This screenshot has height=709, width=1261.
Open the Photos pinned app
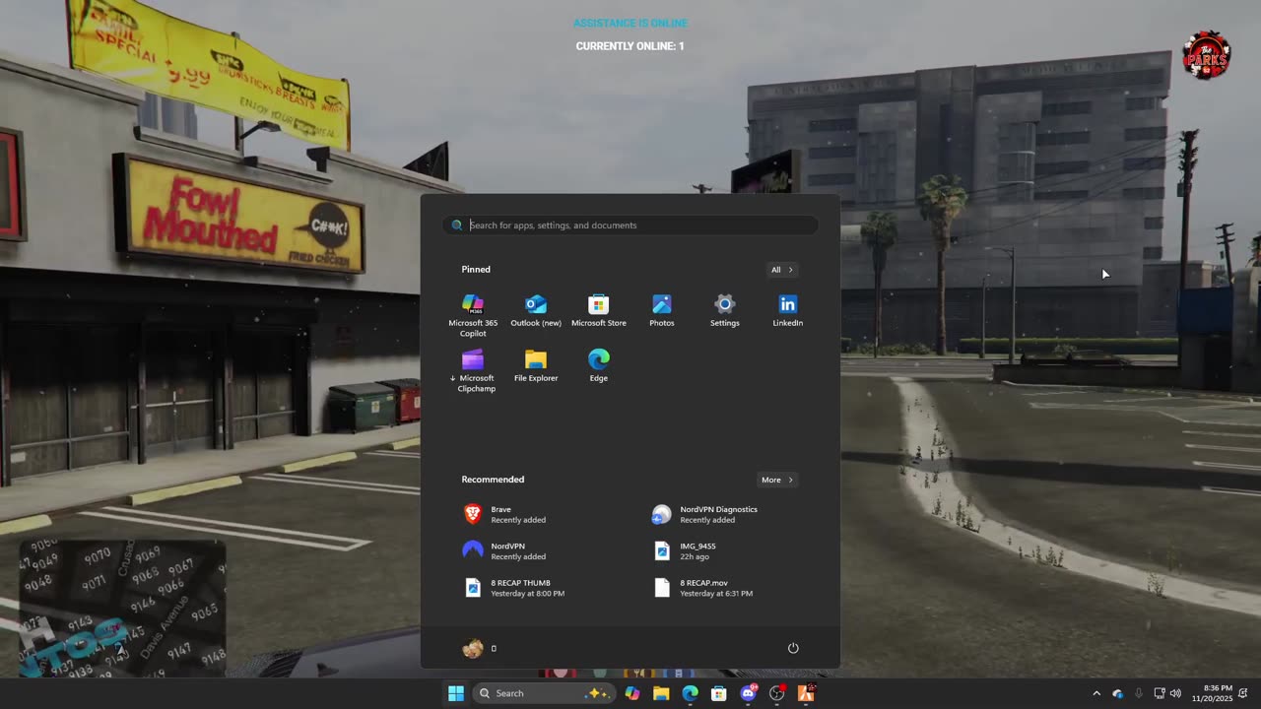(662, 310)
